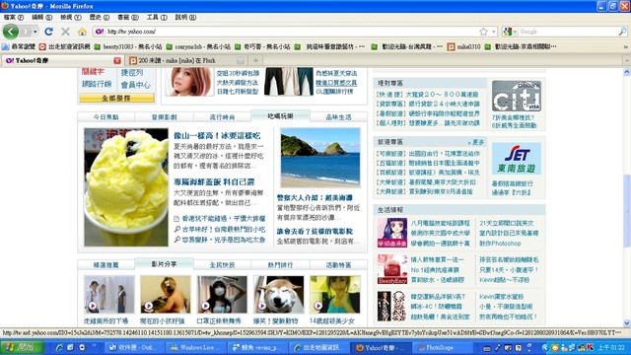Go back with the green Back arrow

[11, 32]
